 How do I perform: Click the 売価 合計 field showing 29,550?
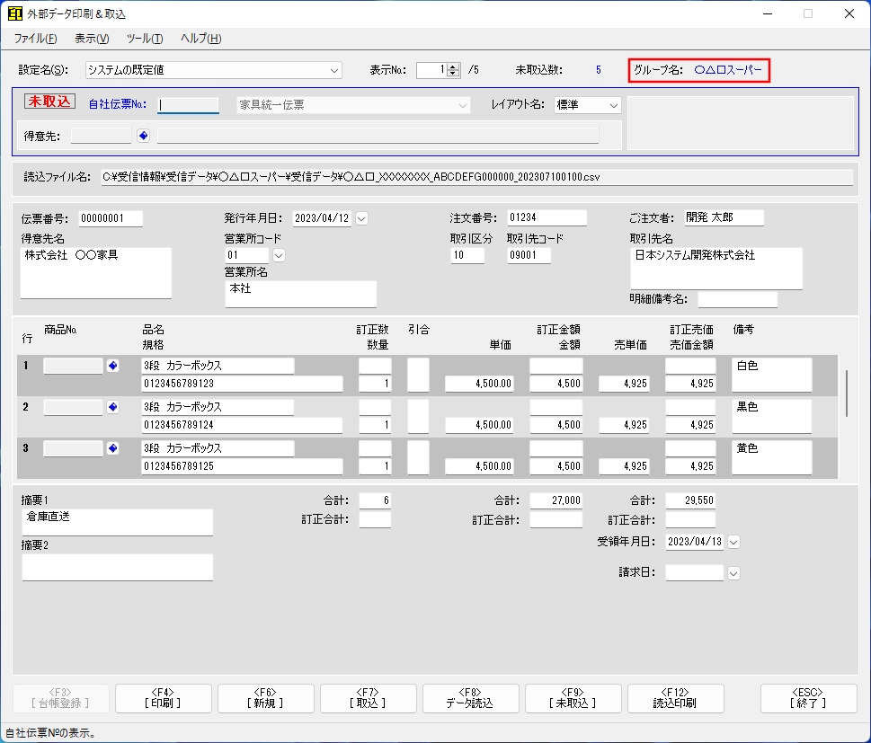690,501
